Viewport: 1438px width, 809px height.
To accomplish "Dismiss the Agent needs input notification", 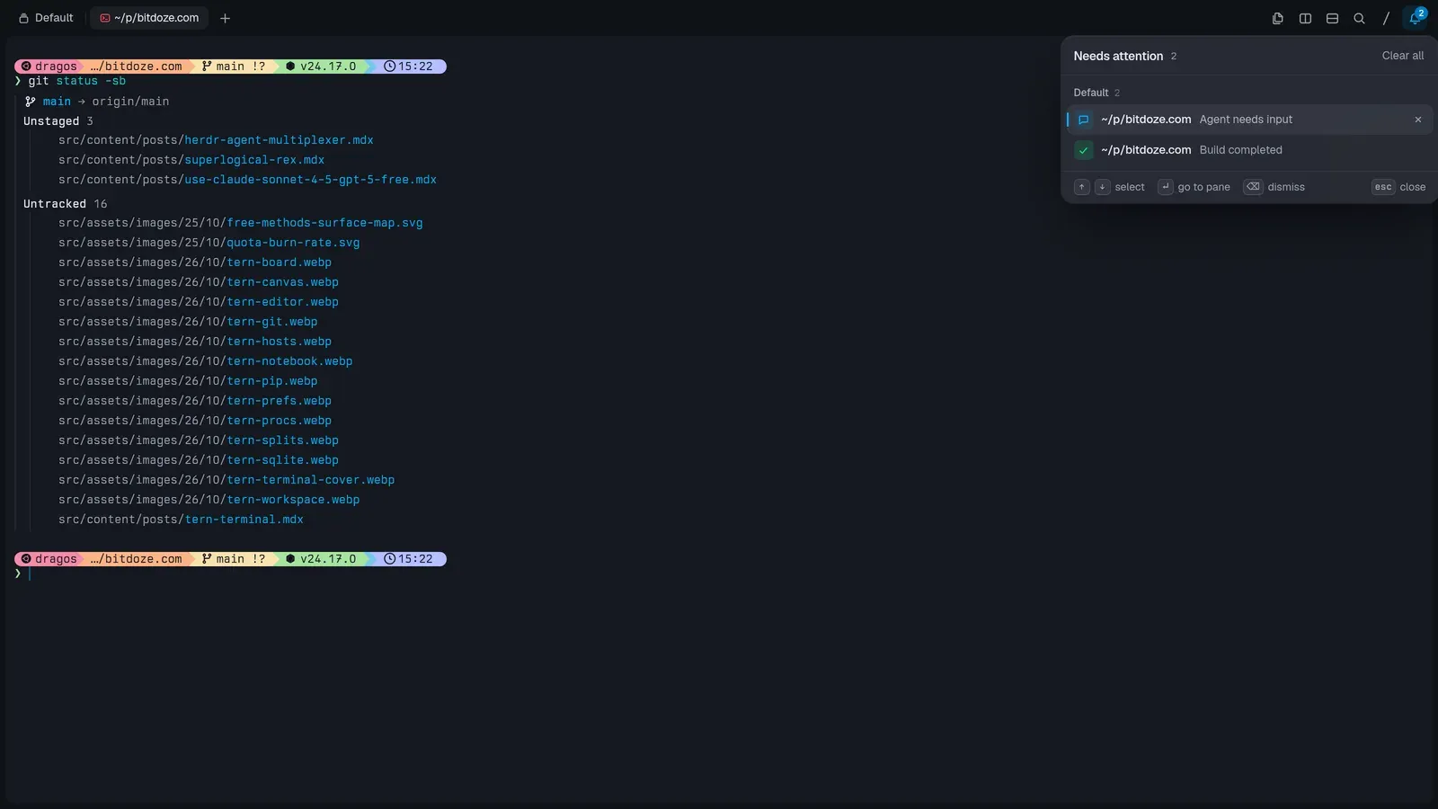I will pos(1418,120).
